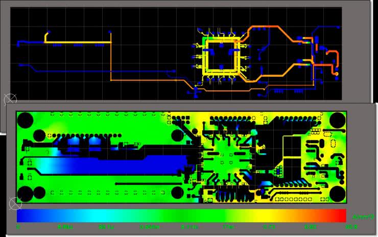The width and height of the screenshot is (378, 237).
Task: Click the red end of the color scale
Action: tap(341, 215)
